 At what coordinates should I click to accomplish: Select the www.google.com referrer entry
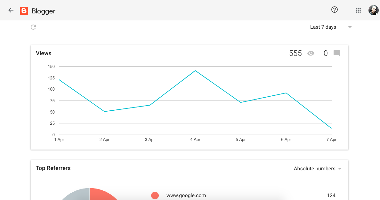(x=186, y=195)
